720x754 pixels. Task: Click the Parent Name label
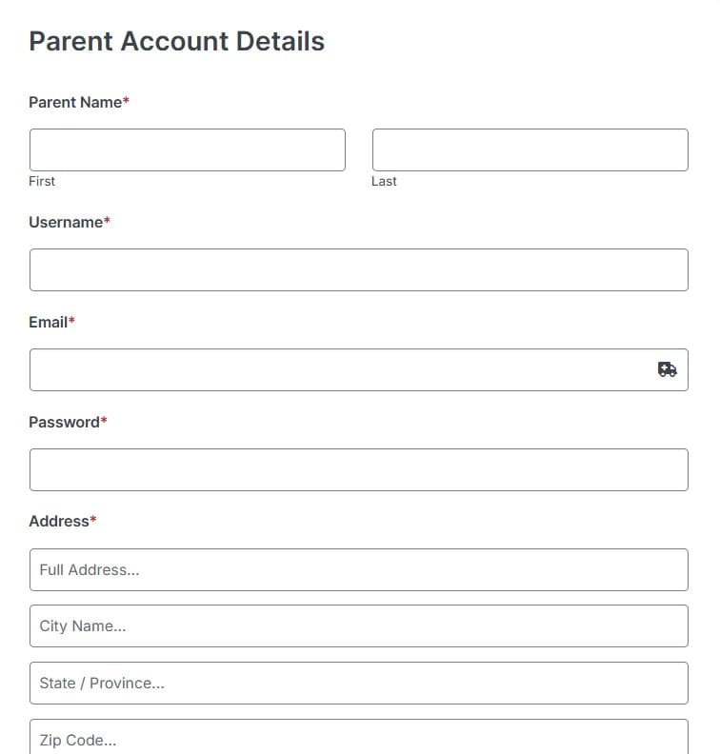(x=75, y=103)
